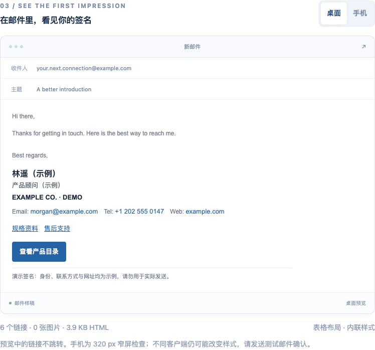Click the signature name 林遥（示例）
Viewport: 375px width, 350px height.
click(34, 173)
